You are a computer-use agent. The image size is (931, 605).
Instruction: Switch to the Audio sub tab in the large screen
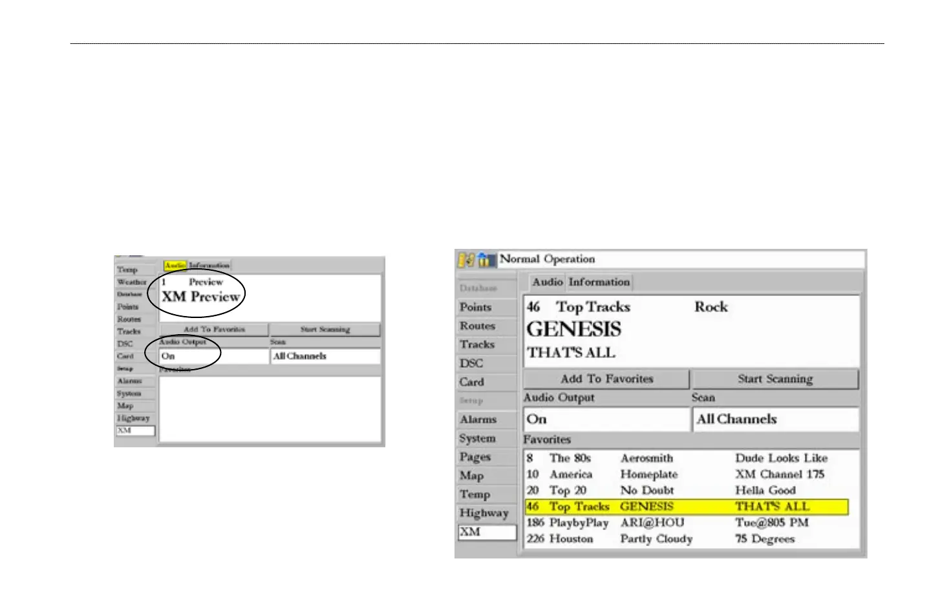548,282
